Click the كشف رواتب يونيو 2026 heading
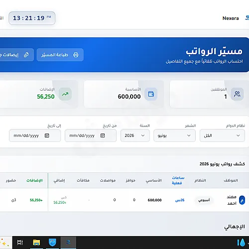 (222, 164)
